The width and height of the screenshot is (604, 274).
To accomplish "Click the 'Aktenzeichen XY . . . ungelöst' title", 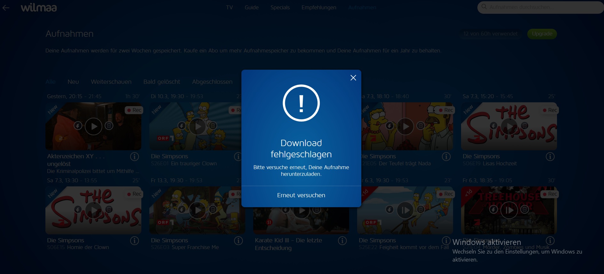I will click(x=76, y=160).
